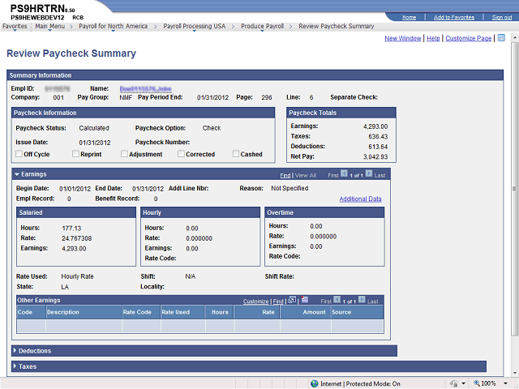Viewport: 519px width, 389px height.
Task: Open the zoom level dropdown arrow
Action: tap(505, 383)
